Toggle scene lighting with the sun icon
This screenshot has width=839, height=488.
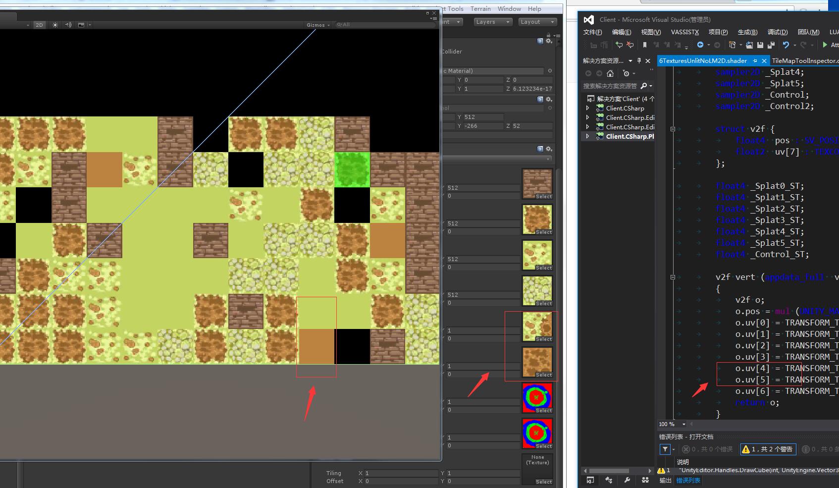[54, 25]
